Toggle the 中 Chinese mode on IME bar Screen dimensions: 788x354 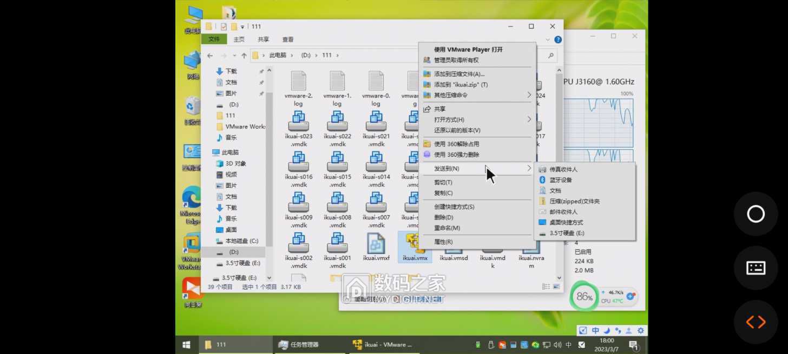pyautogui.click(x=595, y=331)
